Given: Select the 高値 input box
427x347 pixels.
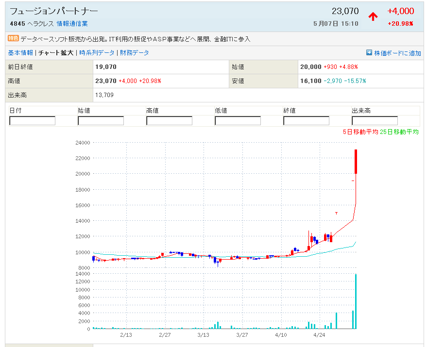Looking at the screenshot, I should pos(170,121).
